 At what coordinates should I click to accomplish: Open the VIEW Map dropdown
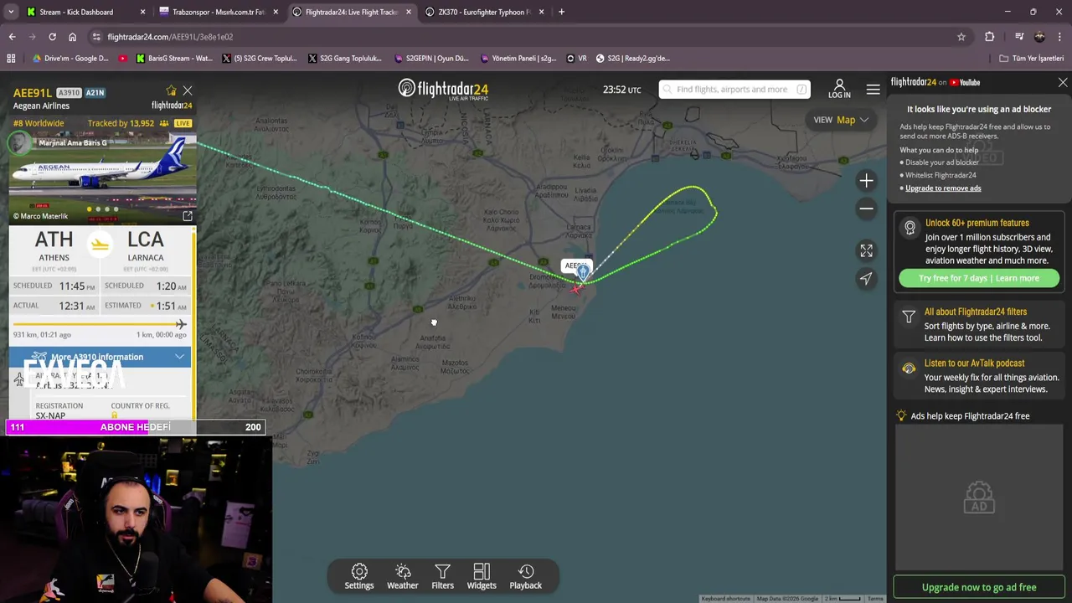[x=841, y=120]
